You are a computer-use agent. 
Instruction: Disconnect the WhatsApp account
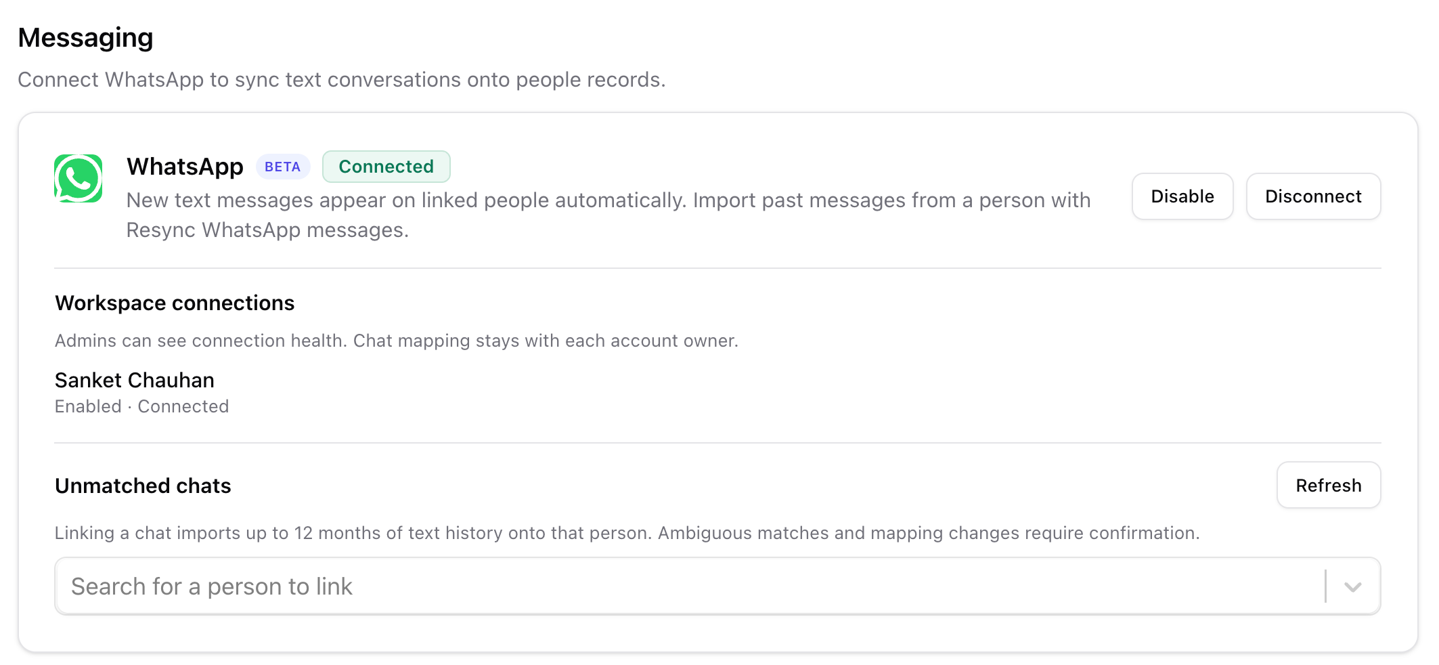tap(1313, 196)
